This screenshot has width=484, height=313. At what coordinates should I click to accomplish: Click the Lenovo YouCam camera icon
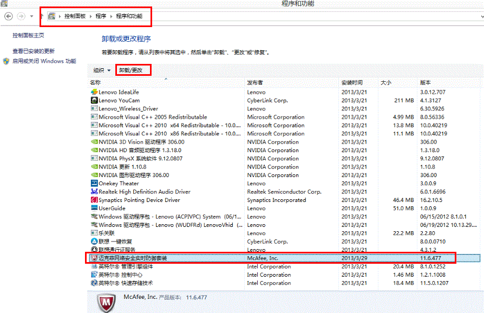(94, 100)
